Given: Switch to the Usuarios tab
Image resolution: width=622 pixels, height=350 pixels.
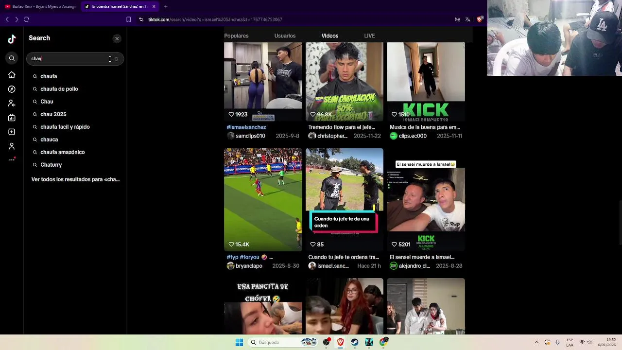Looking at the screenshot, I should click(285, 36).
